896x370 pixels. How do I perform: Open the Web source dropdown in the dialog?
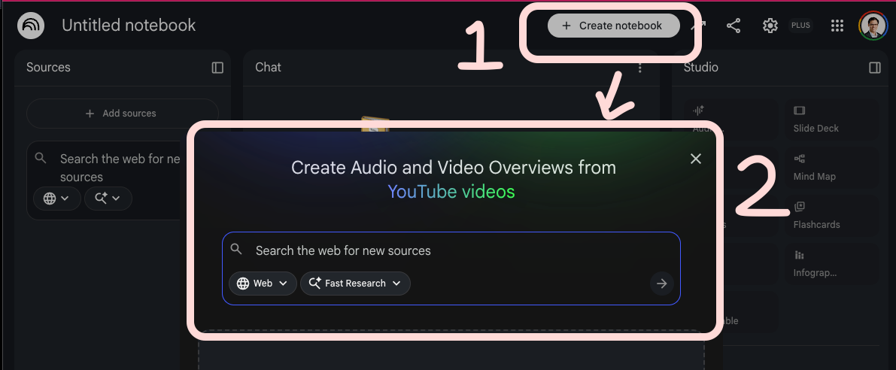263,284
